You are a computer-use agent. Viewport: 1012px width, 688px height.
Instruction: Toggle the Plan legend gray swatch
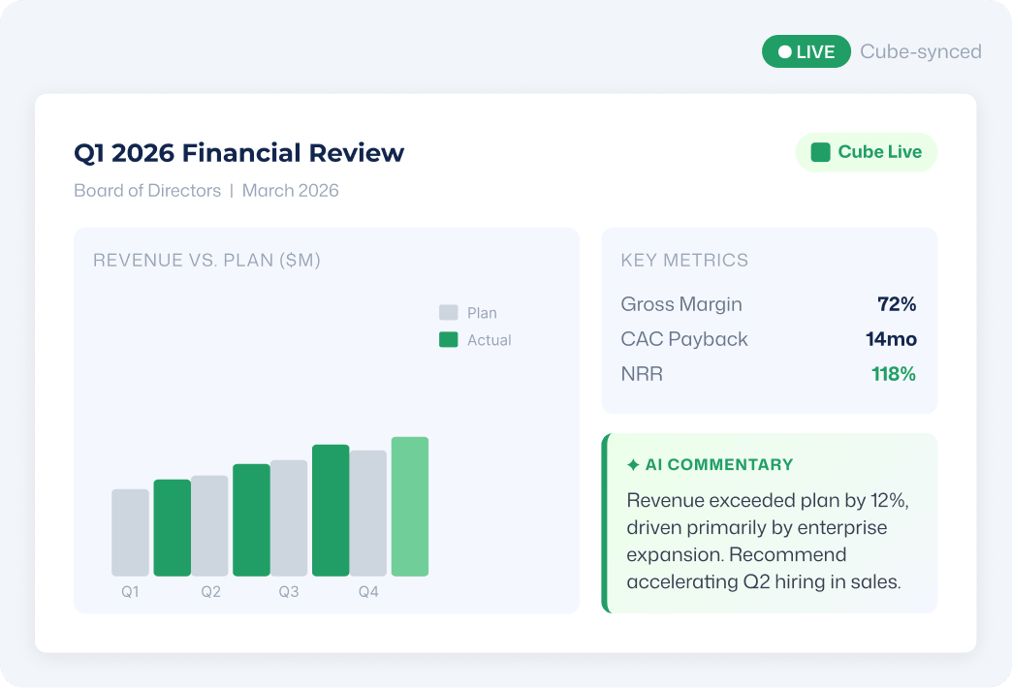click(449, 312)
